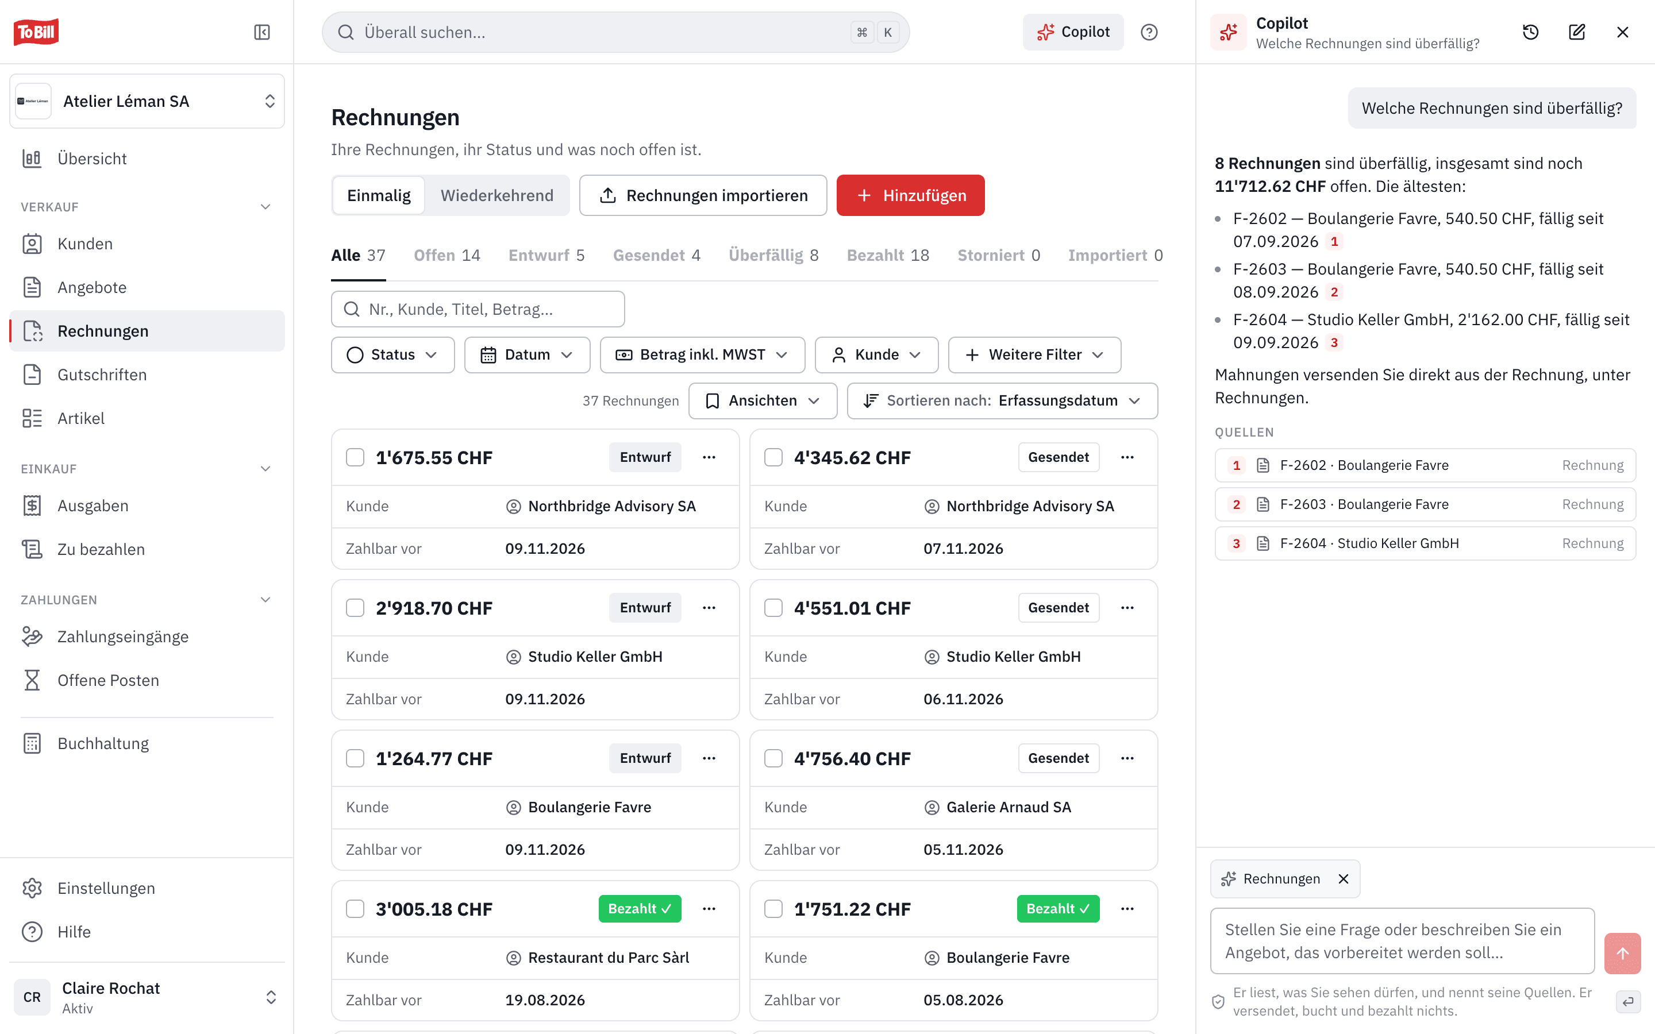
Task: Select the 3'005.18 CHF invoice checkbox
Action: click(355, 909)
